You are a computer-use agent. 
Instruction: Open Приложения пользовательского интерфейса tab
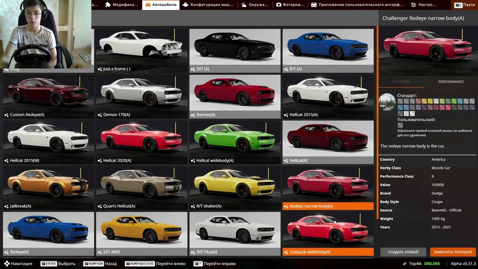point(357,5)
